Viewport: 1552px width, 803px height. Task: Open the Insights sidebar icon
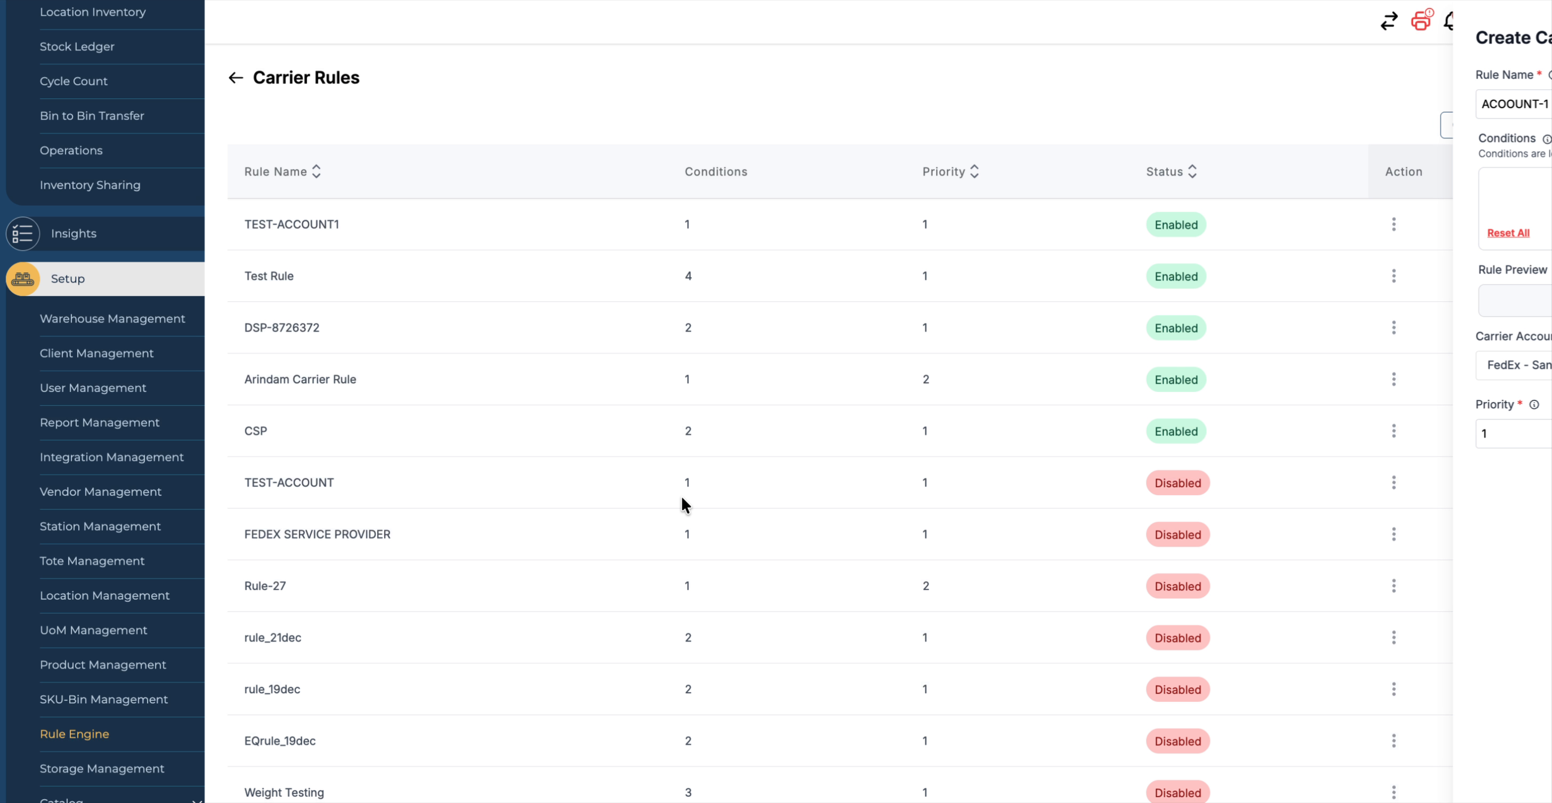click(x=23, y=234)
